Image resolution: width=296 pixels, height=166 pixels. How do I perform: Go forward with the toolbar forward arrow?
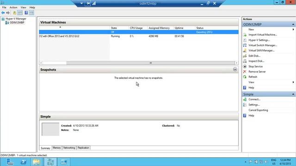tap(8, 13)
